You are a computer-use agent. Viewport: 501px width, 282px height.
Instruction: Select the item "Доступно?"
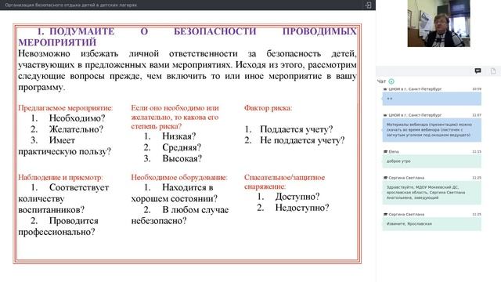(x=297, y=197)
